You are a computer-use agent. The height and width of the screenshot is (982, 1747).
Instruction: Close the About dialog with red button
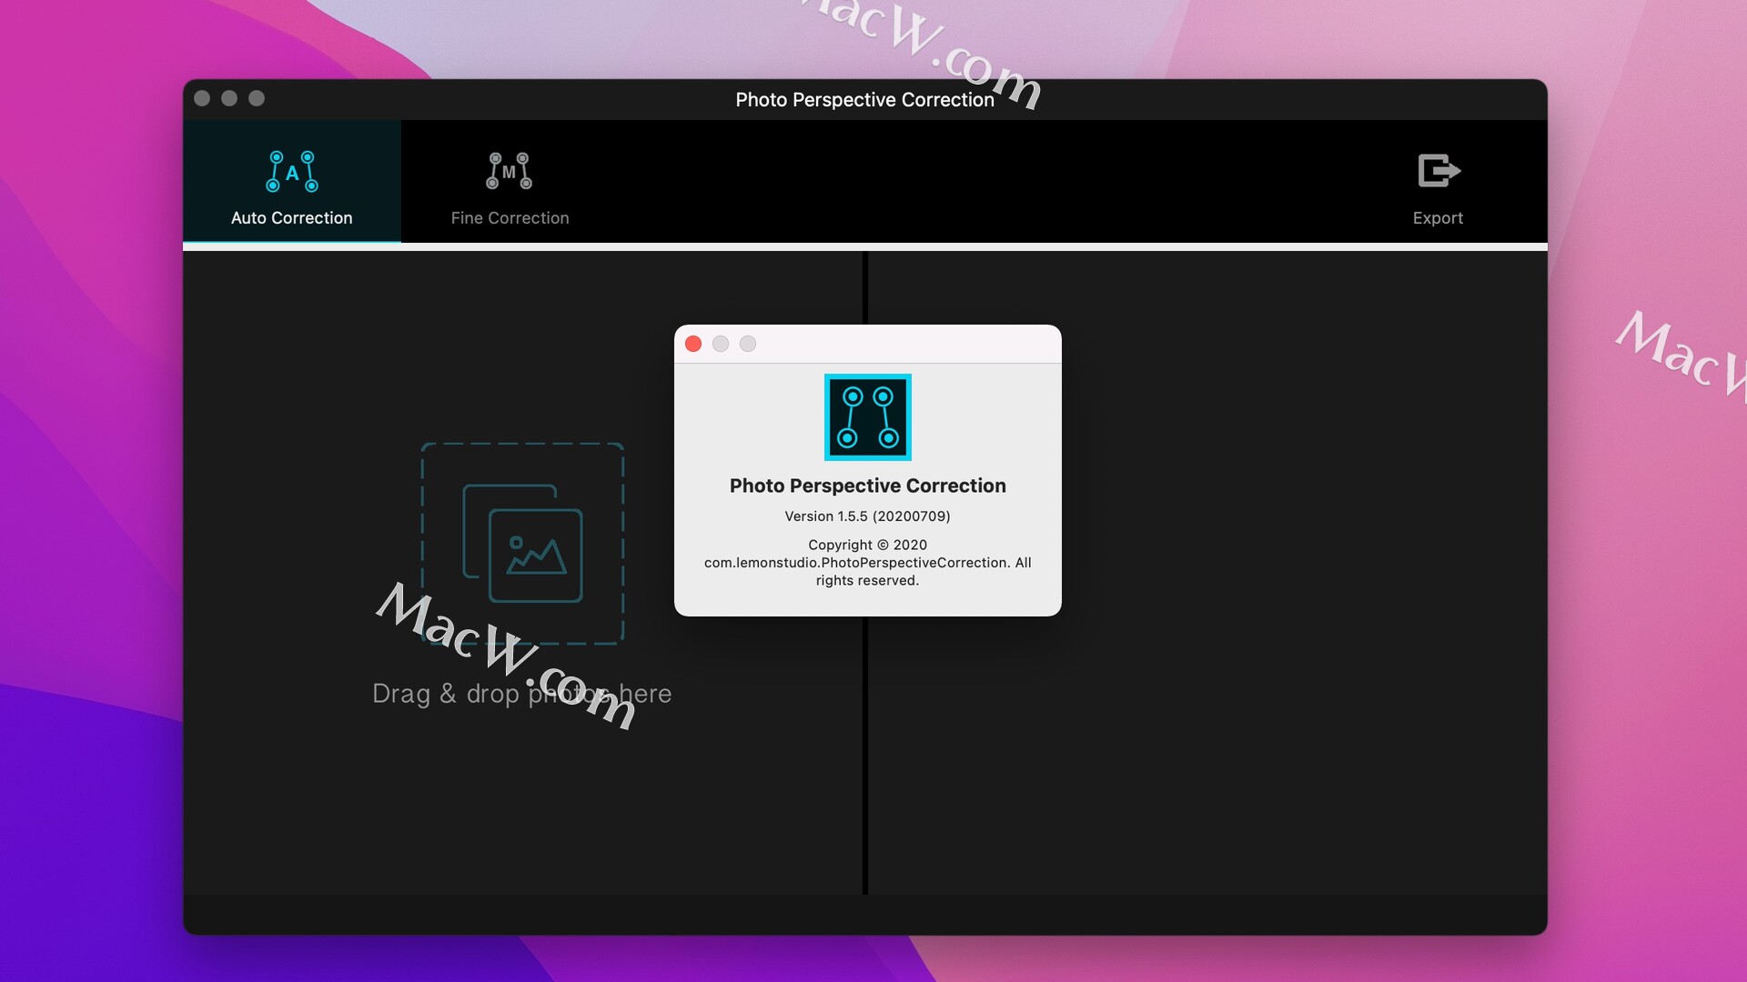coord(693,344)
